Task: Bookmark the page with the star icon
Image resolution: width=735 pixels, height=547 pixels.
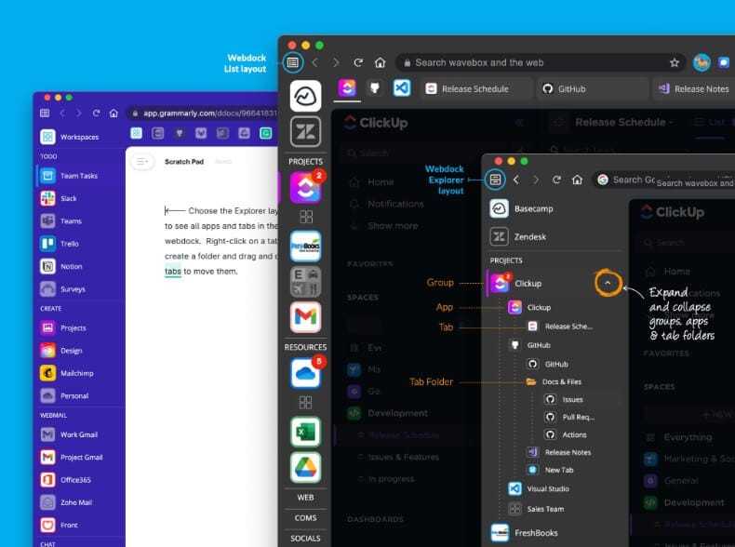Action: pyautogui.click(x=674, y=62)
